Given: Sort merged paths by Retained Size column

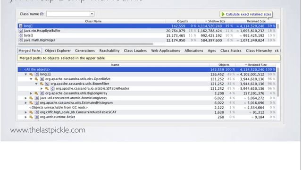Looking at the screenshot, I should [256, 65].
